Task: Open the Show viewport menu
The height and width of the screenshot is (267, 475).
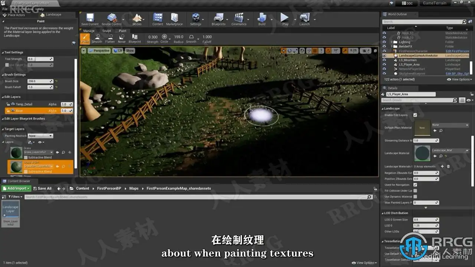Action: pyautogui.click(x=130, y=50)
